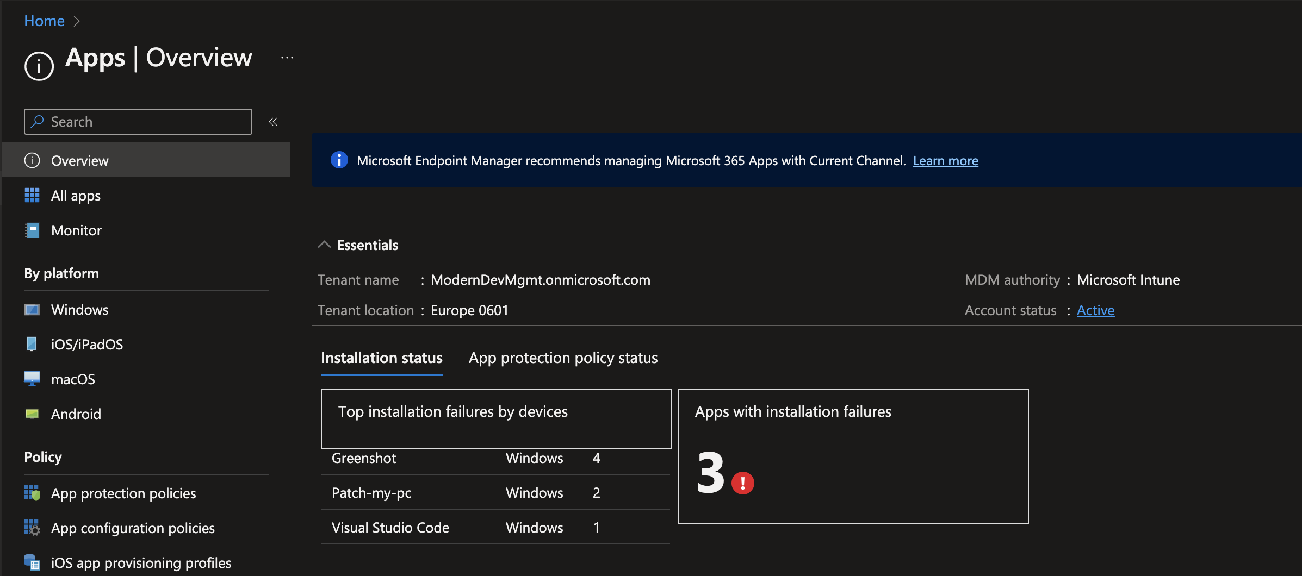
Task: Switch to App protection policy status tab
Action: tap(563, 358)
